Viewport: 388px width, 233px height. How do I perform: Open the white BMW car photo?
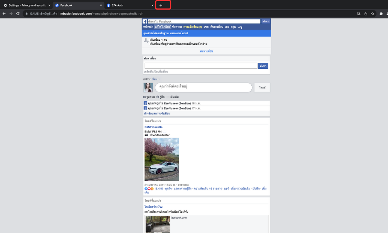click(x=162, y=159)
